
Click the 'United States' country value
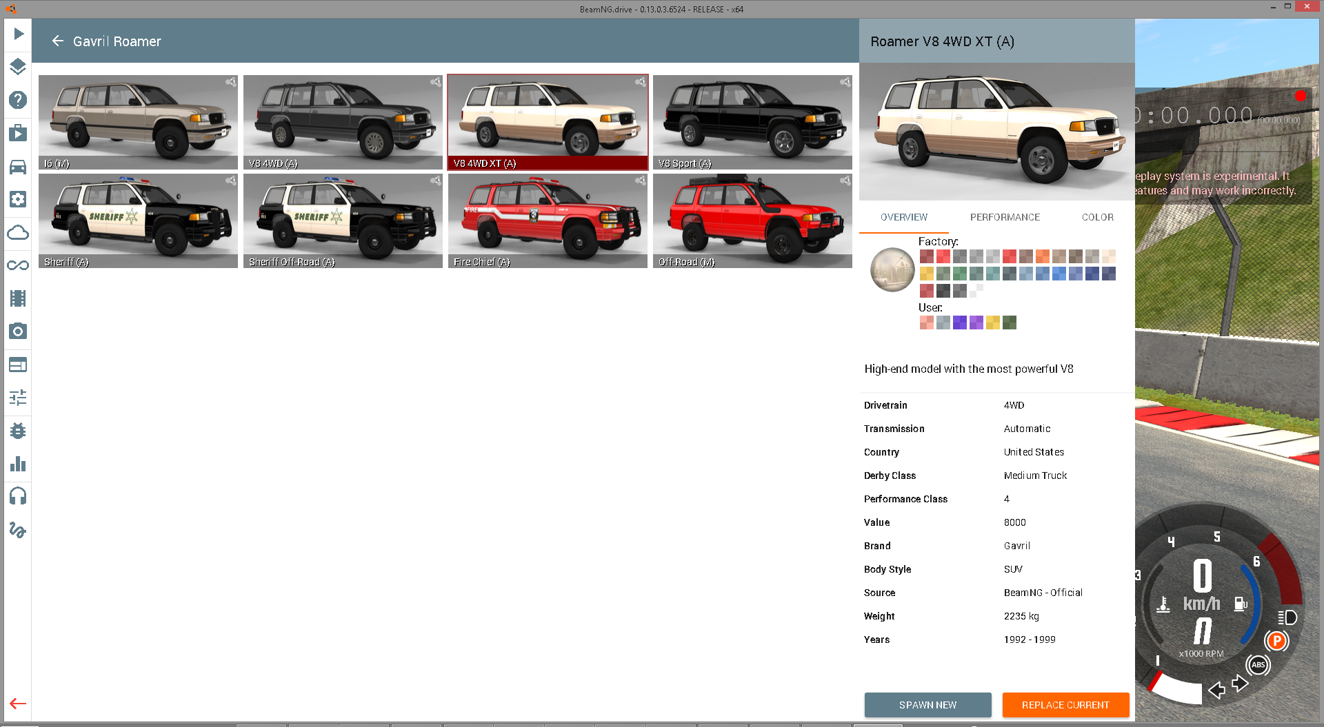tap(1034, 452)
